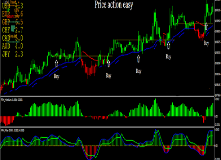Select the USD currency strength label
The image size is (221, 160).
[x=6, y=6]
